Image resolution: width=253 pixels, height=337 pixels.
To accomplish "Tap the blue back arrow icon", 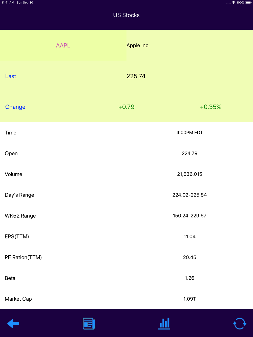I will pyautogui.click(x=13, y=324).
